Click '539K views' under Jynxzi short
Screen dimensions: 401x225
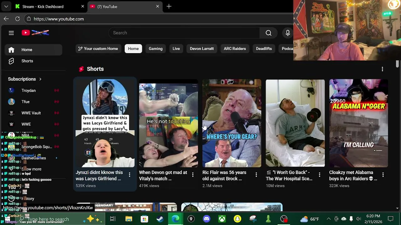[86, 186]
